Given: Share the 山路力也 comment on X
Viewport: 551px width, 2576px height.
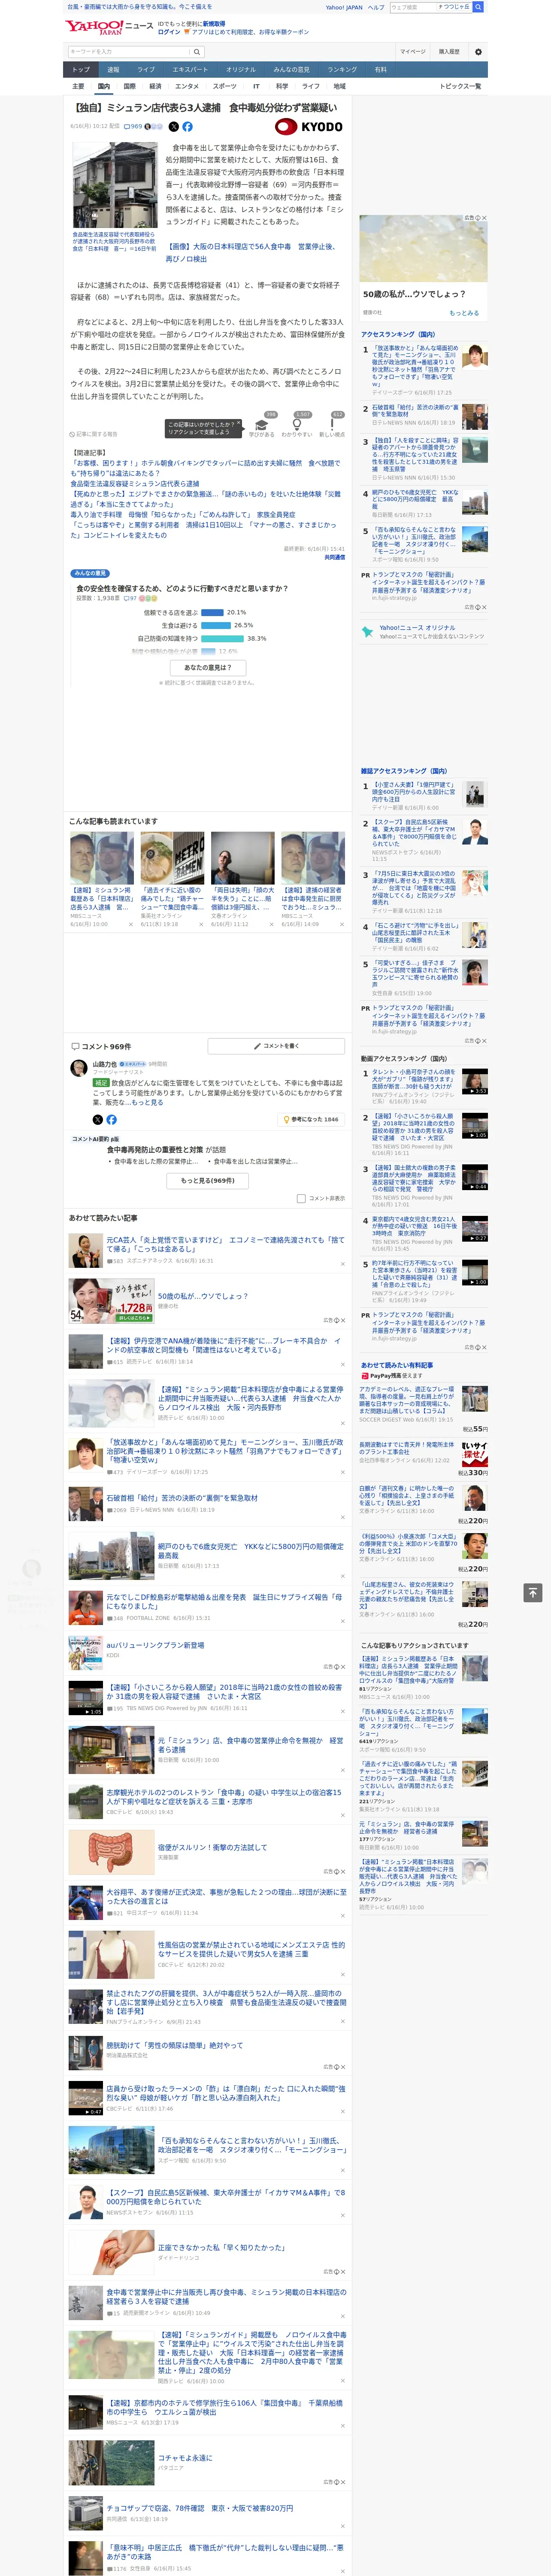Looking at the screenshot, I should coord(97,1120).
